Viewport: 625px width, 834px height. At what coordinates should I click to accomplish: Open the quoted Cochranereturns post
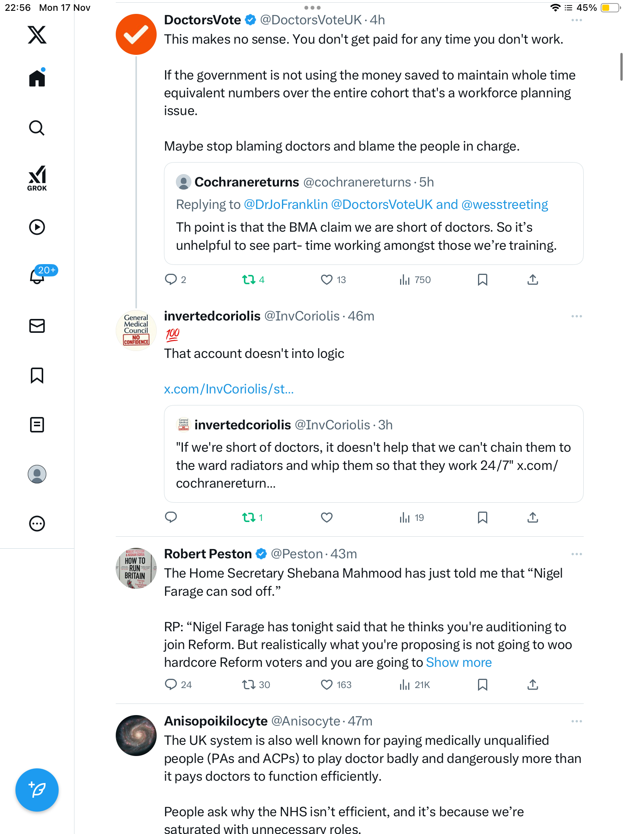[373, 236]
